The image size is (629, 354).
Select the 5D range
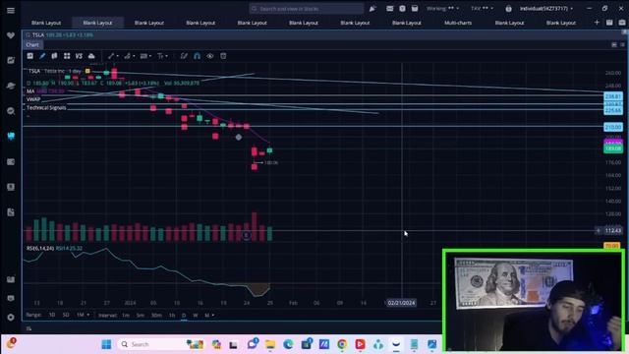tap(66, 315)
